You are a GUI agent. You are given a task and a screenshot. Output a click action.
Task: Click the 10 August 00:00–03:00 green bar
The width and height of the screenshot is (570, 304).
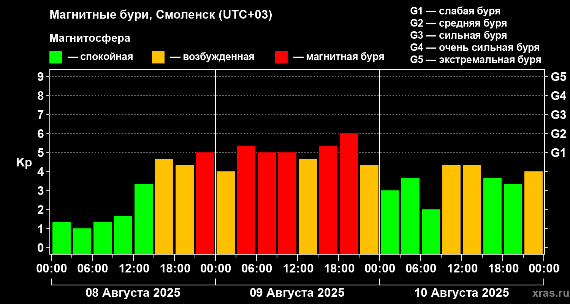tap(390, 222)
